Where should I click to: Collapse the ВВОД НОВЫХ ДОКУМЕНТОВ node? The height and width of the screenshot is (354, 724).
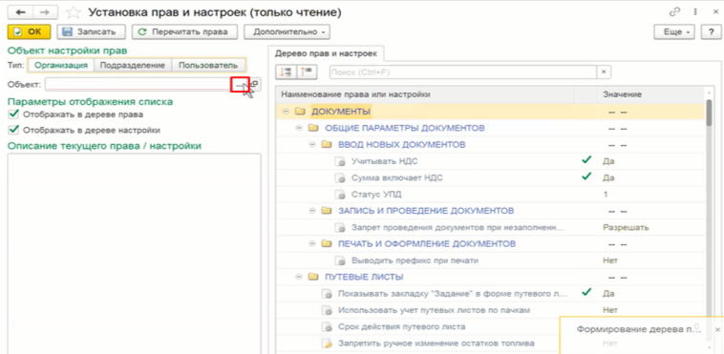click(312, 144)
